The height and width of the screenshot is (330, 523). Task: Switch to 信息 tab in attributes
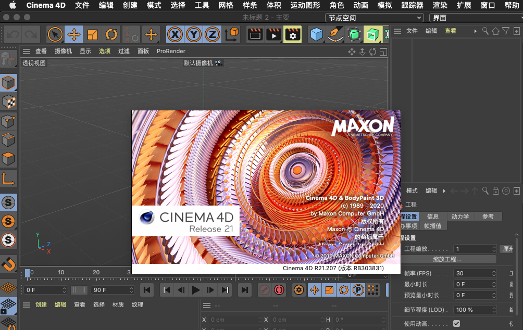[x=432, y=217]
